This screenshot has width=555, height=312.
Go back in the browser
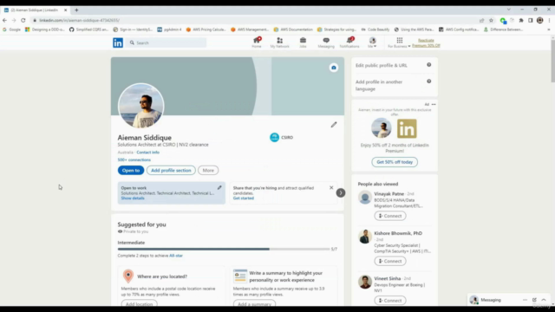[4, 21]
